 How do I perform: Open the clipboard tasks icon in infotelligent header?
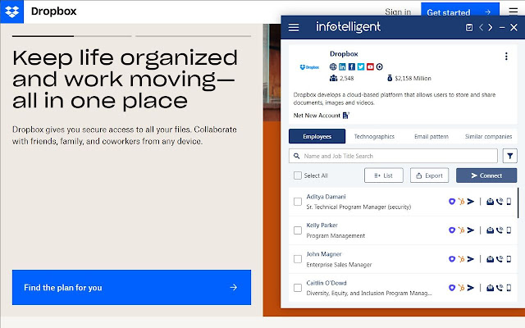pos(469,27)
